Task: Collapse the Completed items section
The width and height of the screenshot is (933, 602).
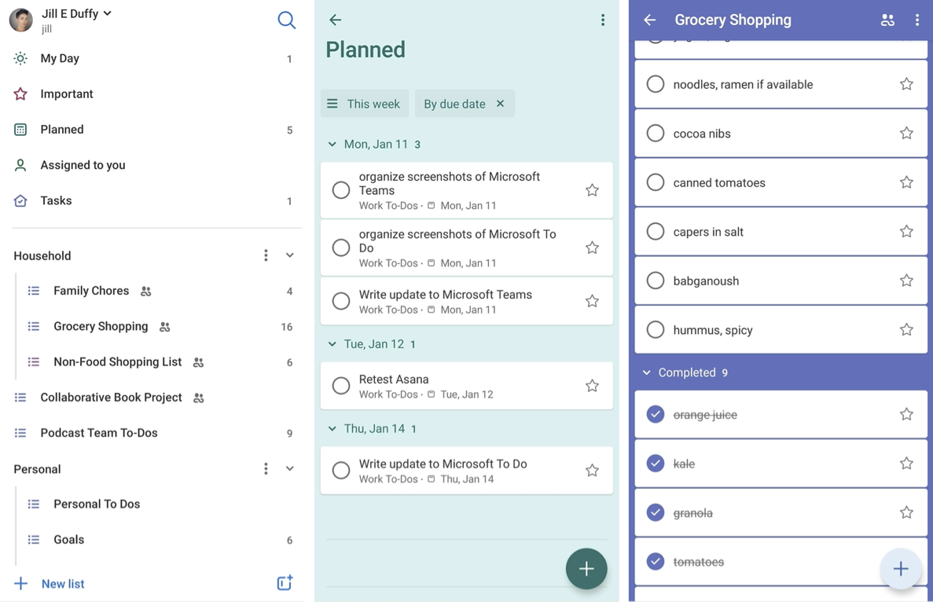Action: [647, 373]
